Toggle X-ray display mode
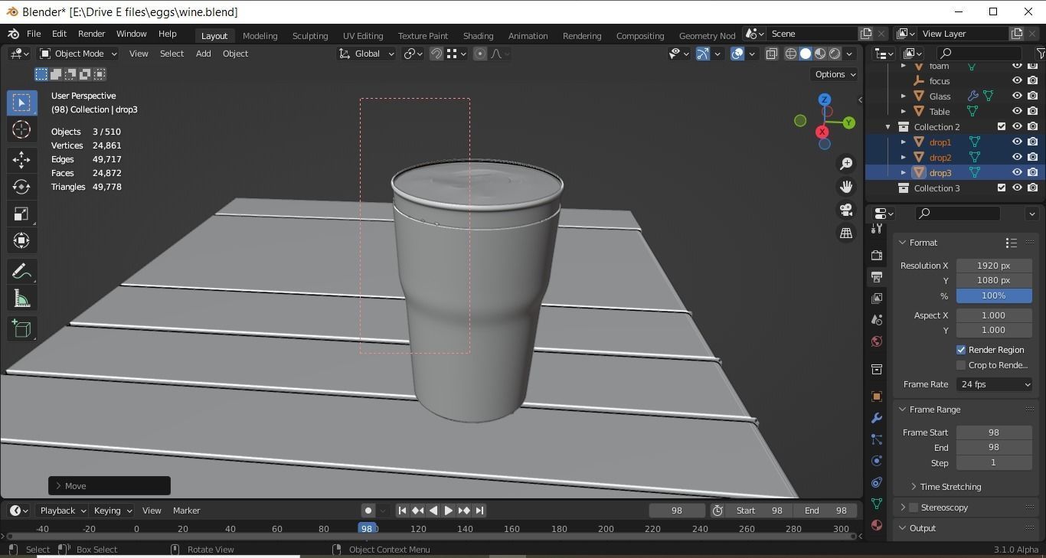Screen dimensions: 1046x558 click(x=772, y=54)
